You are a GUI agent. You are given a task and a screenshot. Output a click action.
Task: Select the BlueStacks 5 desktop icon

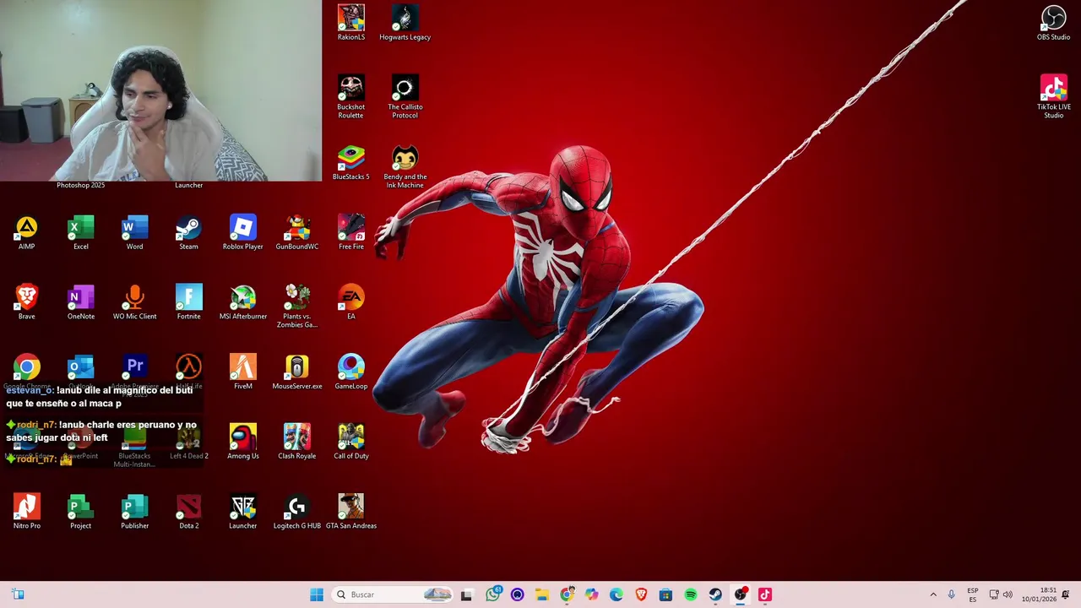pyautogui.click(x=351, y=163)
